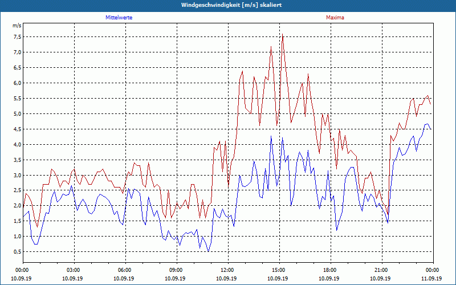The width and height of the screenshot is (456, 285).
Task: Click the '3,0' y-axis value
Action: click(17, 175)
